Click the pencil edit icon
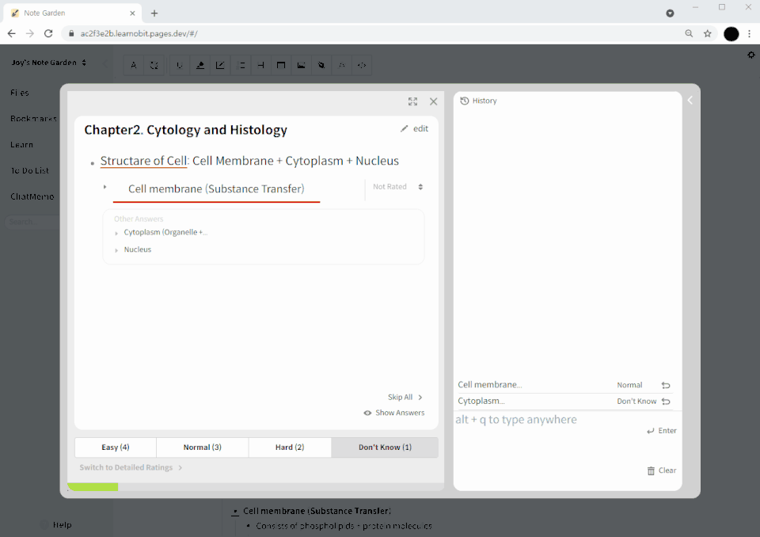This screenshot has height=537, width=760. (x=405, y=128)
